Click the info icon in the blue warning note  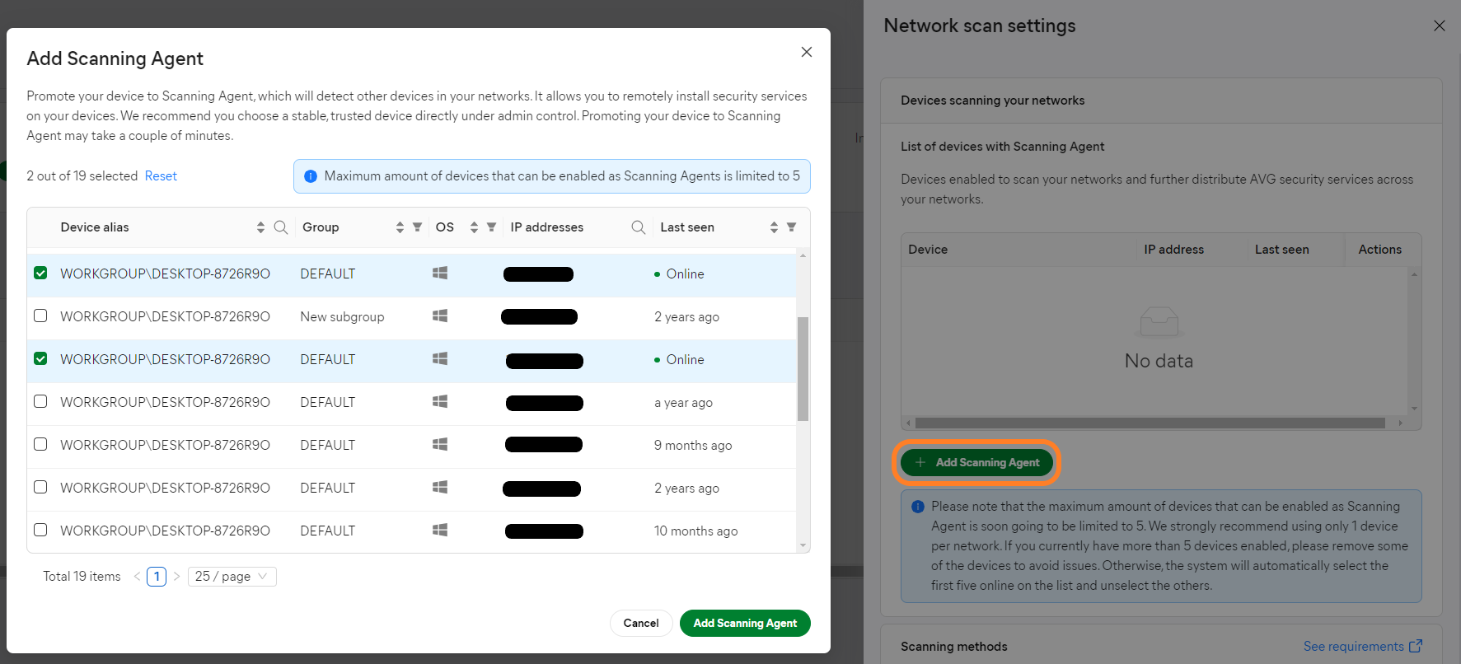pyautogui.click(x=918, y=506)
